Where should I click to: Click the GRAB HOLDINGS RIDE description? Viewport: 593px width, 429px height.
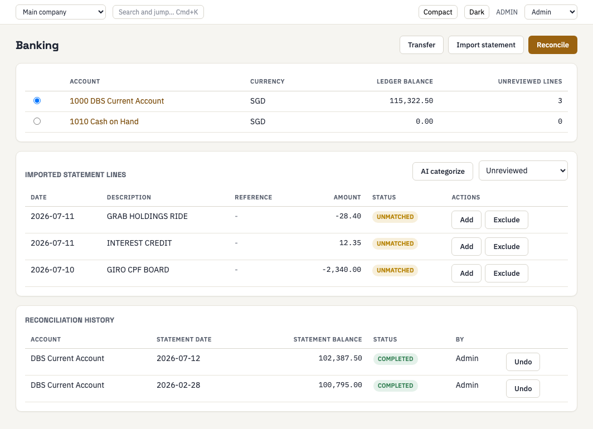coord(147,217)
